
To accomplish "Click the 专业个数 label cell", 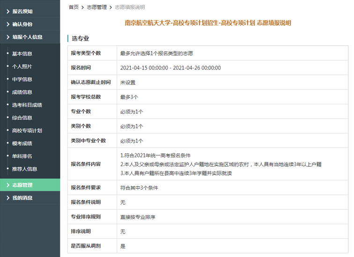I will 92,111.
